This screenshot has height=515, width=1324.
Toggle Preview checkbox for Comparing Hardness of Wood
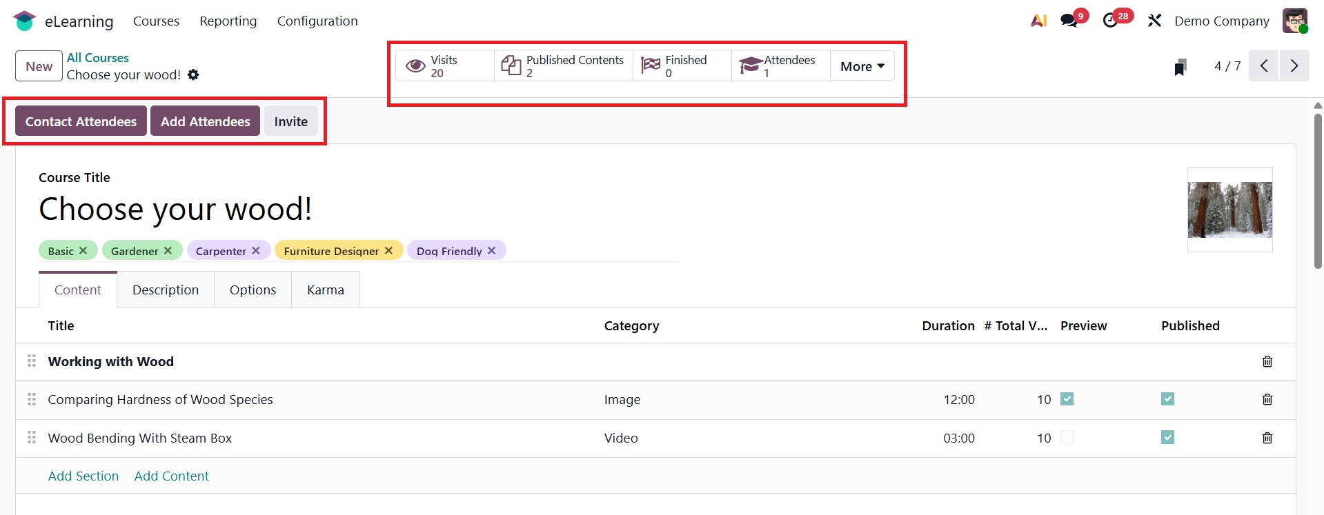[1067, 399]
